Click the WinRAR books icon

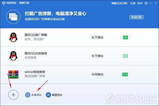[13, 74]
